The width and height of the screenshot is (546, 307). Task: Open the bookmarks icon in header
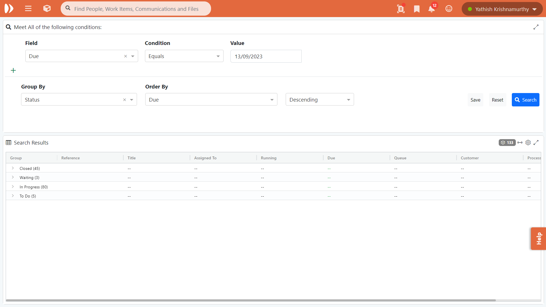[x=417, y=9]
